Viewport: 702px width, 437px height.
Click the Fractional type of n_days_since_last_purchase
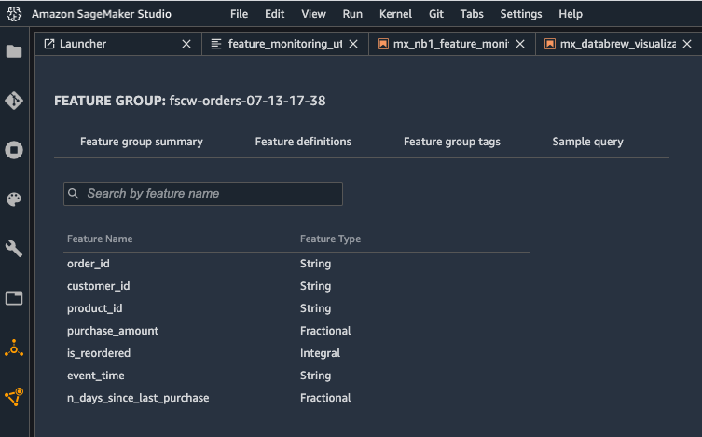[x=325, y=398]
